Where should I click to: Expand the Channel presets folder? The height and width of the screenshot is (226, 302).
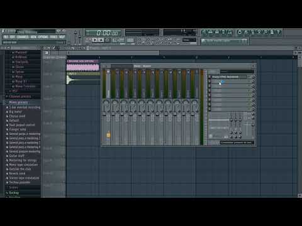tap(20, 97)
